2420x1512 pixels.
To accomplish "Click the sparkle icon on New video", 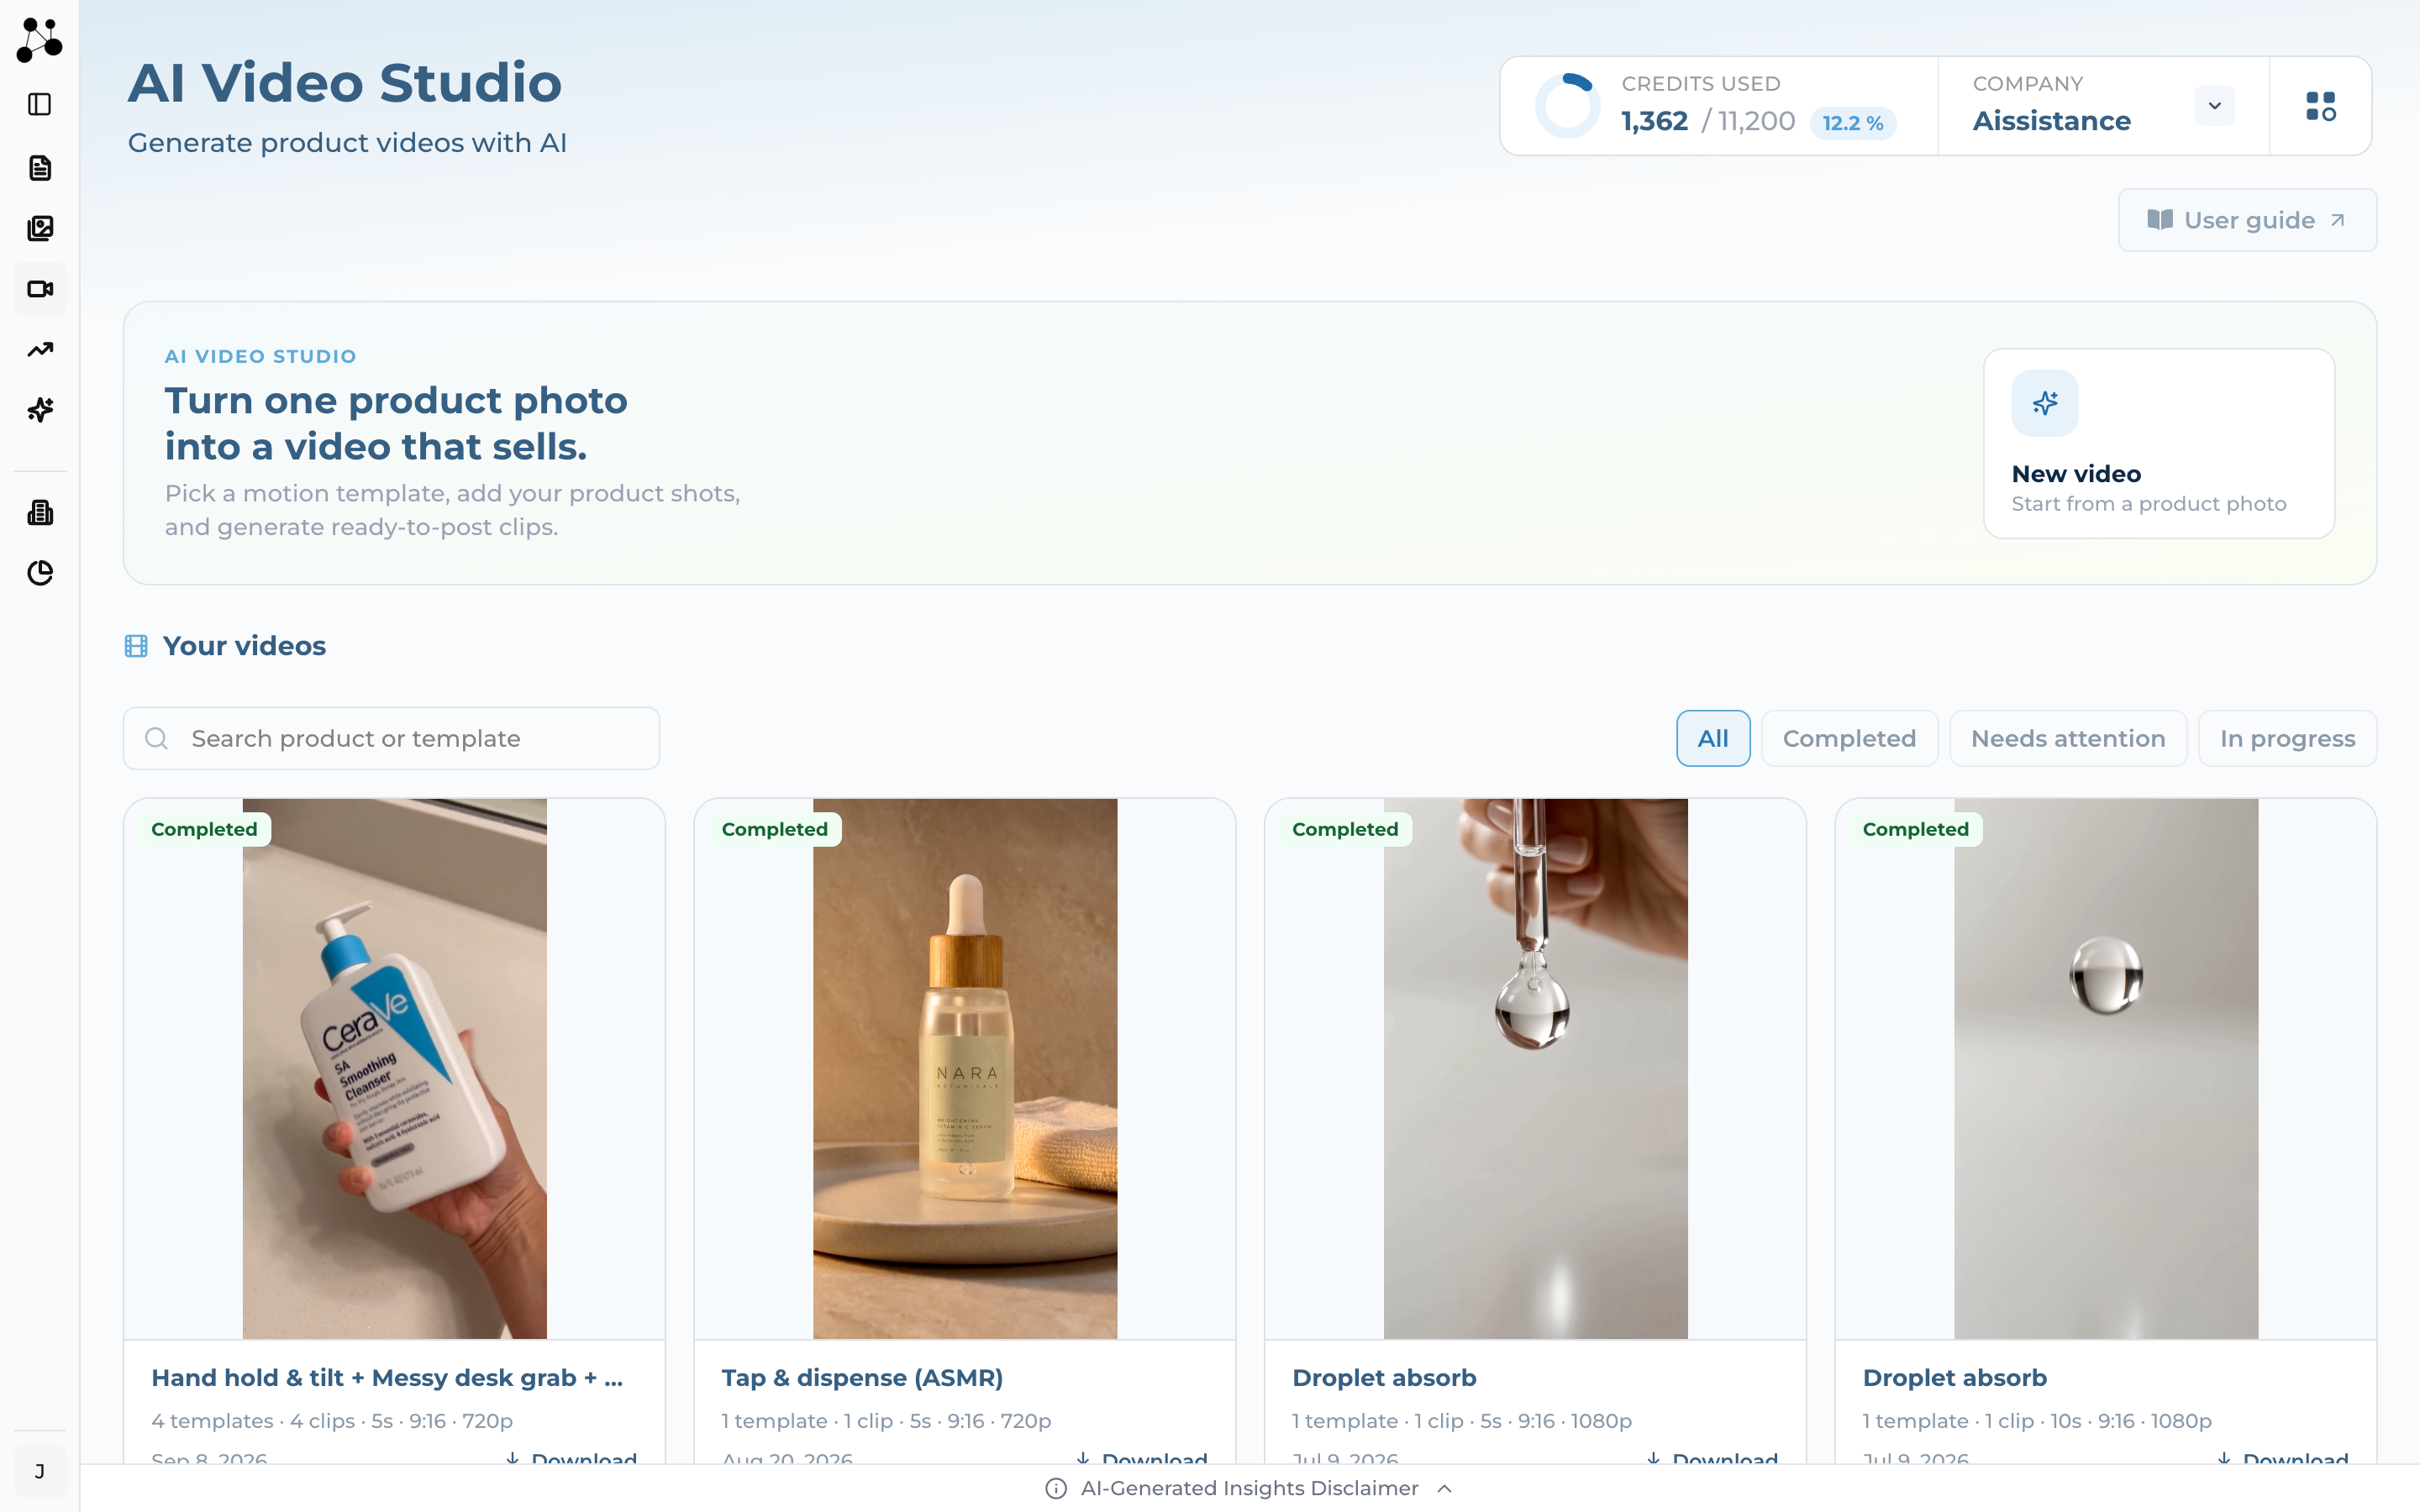I will point(2045,403).
